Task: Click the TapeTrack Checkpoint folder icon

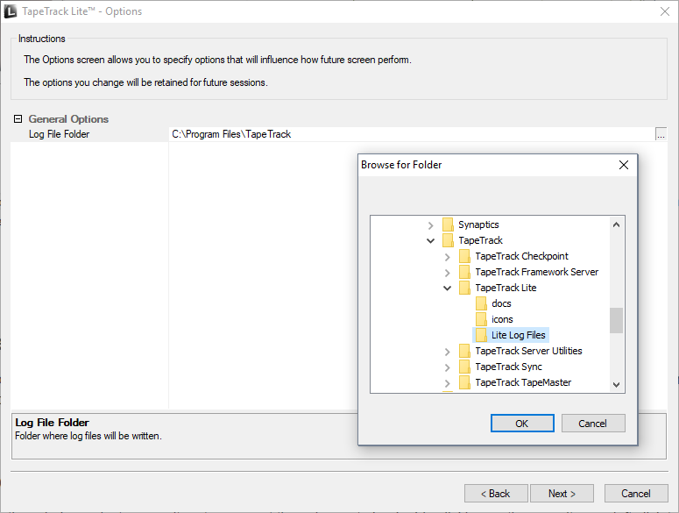Action: [464, 256]
